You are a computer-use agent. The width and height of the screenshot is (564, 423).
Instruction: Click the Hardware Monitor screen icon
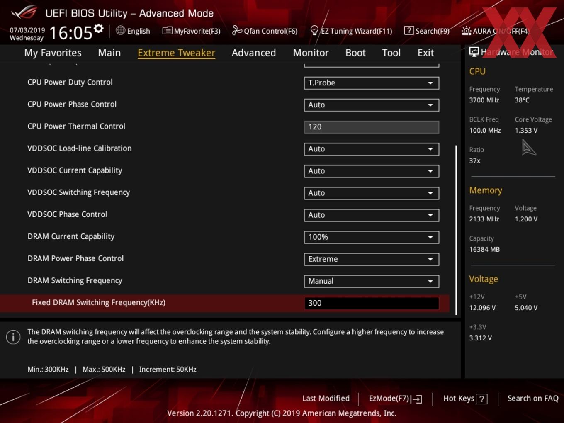click(474, 52)
